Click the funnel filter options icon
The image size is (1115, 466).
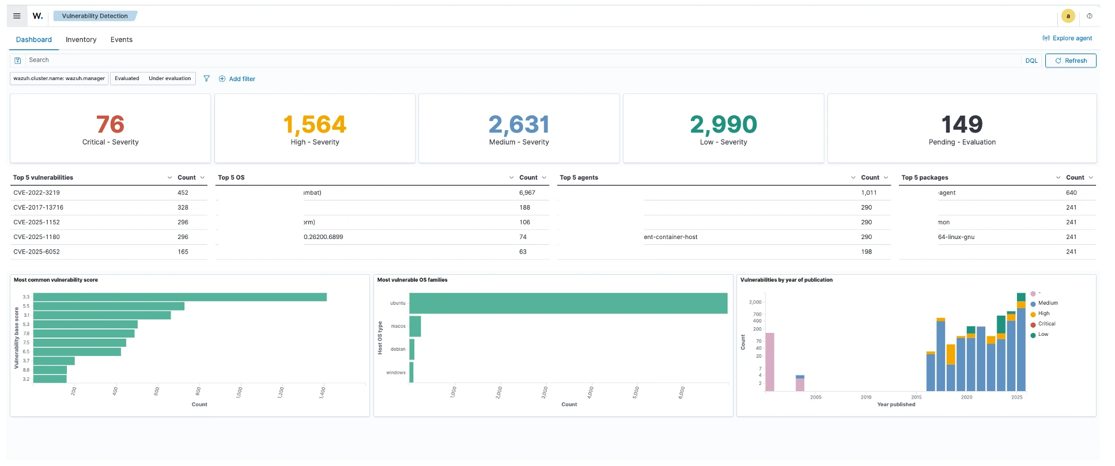206,79
